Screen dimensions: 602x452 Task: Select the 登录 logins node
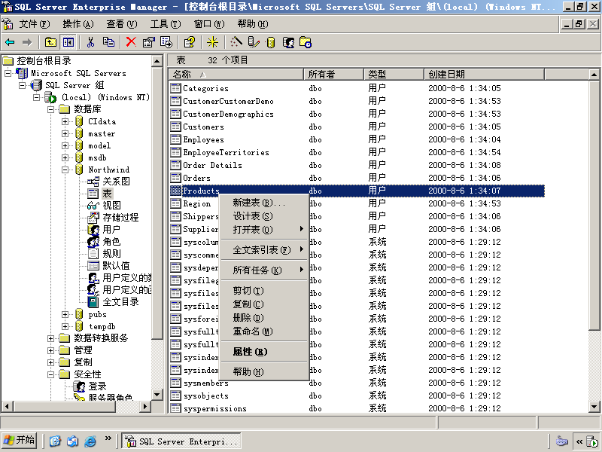(97, 386)
